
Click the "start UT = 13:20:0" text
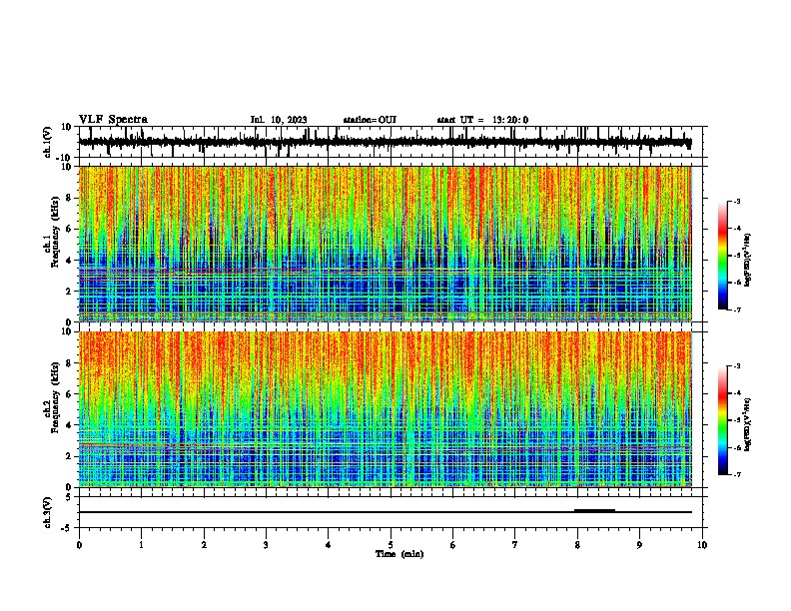[482, 120]
